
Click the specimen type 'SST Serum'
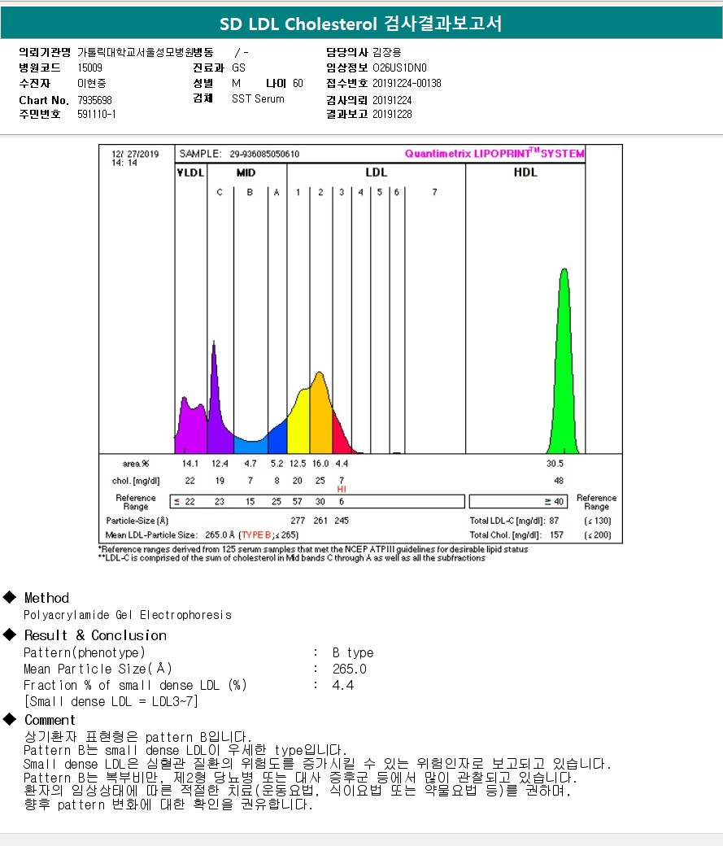[x=258, y=98]
